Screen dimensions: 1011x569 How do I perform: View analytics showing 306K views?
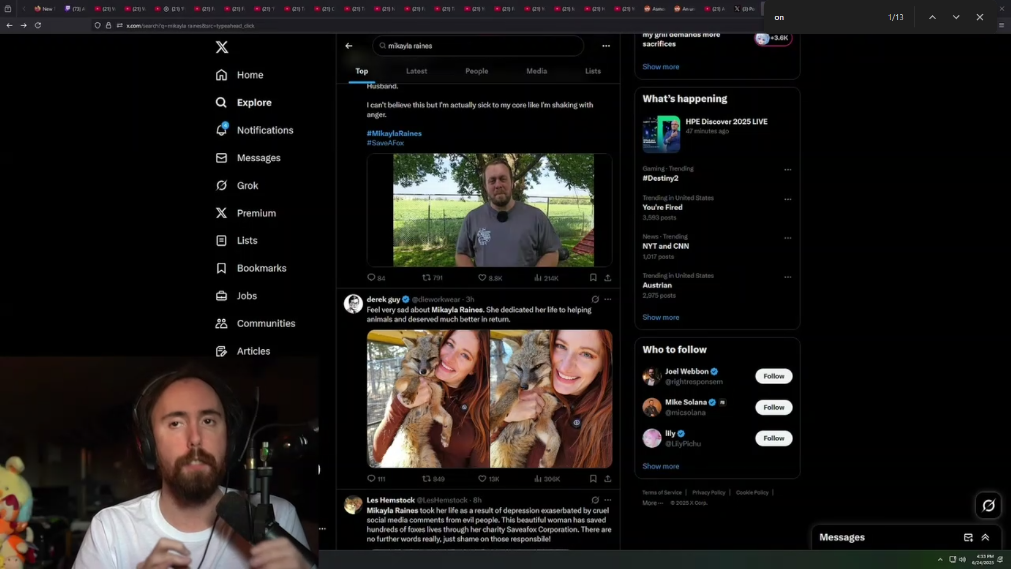point(547,479)
